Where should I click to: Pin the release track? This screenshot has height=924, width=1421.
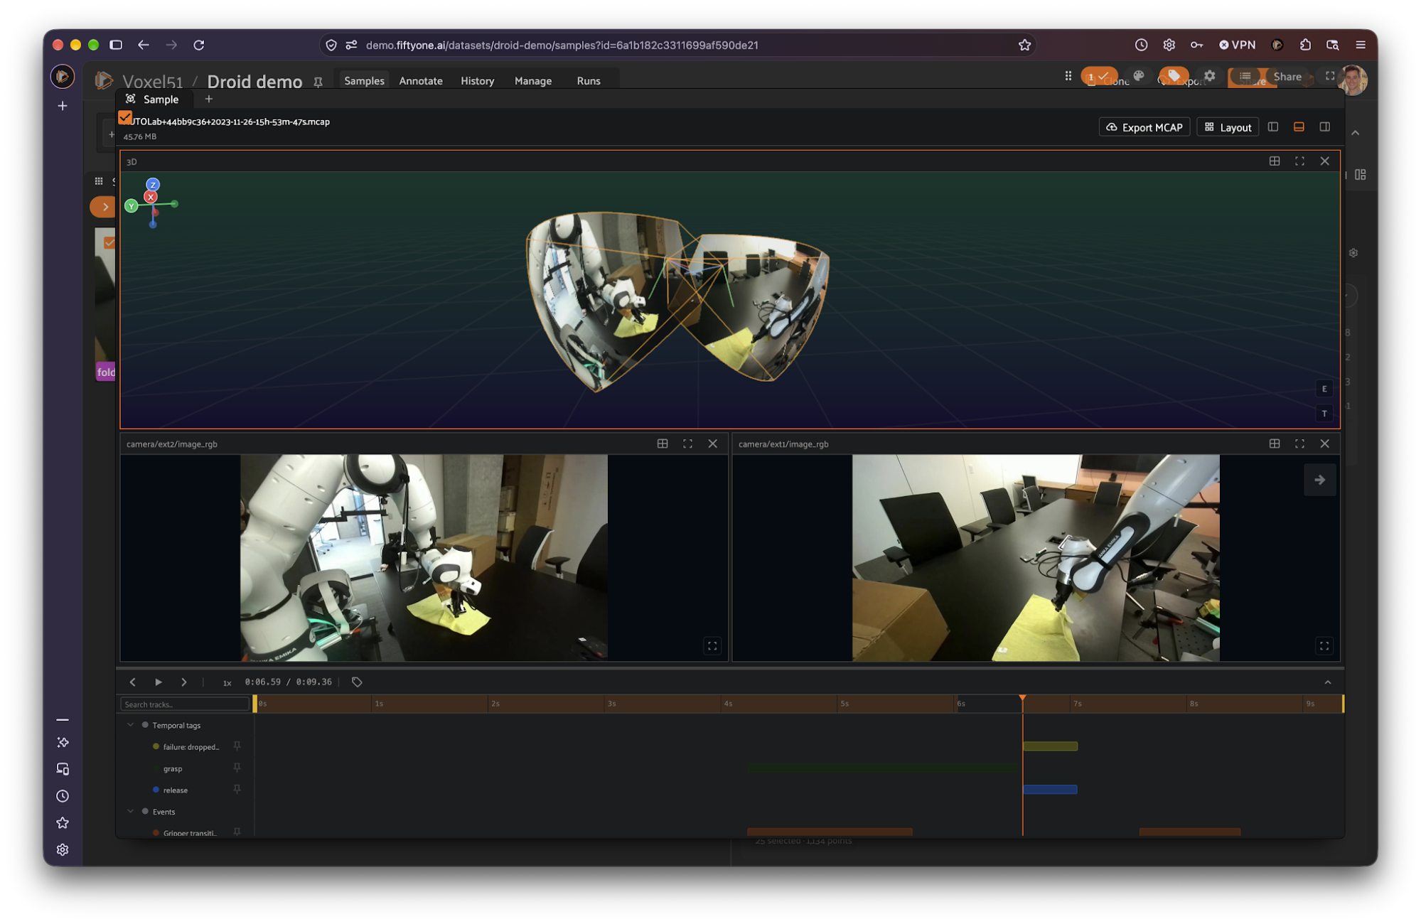[x=237, y=789]
